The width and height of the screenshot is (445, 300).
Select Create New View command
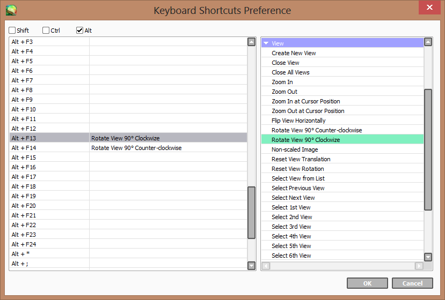(294, 53)
